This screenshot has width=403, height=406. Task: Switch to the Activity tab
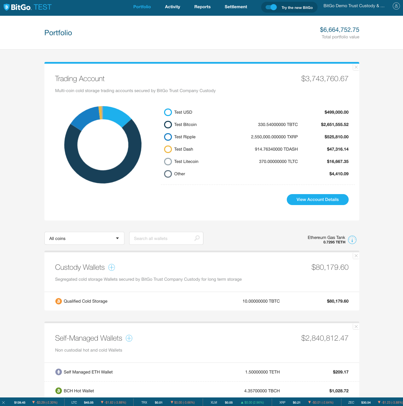[172, 7]
